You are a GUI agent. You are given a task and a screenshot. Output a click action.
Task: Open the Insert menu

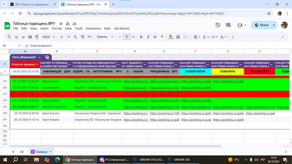(44, 28)
